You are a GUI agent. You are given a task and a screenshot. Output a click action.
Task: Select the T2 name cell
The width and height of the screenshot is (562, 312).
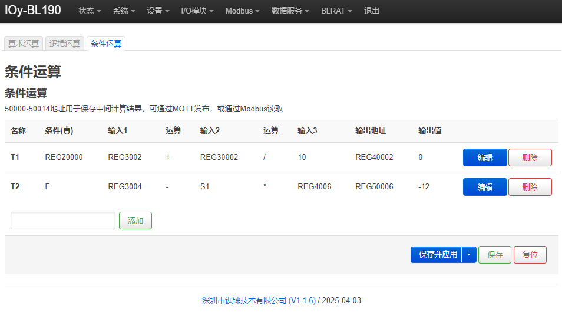(15, 186)
